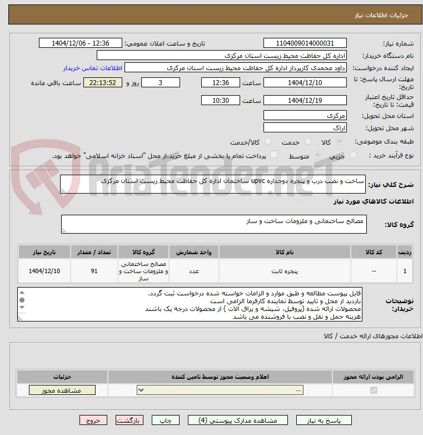Click the نام دستگاه خریدار field
Image resolution: width=423 pixels, height=435 pixels.
222,56
